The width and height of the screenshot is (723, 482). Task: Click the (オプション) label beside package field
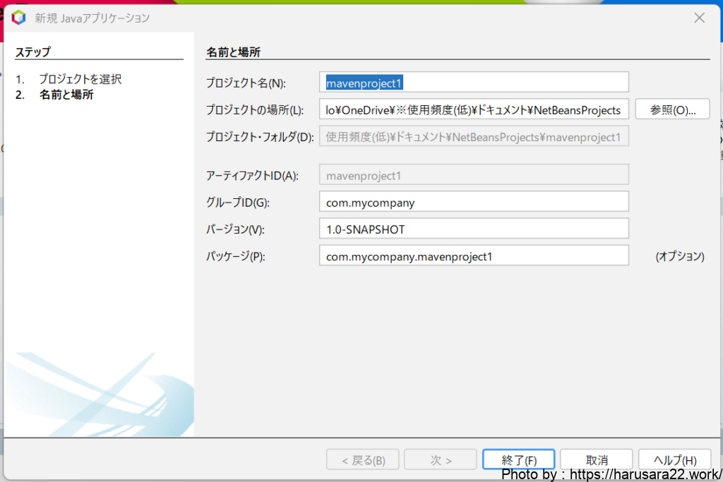pos(679,256)
